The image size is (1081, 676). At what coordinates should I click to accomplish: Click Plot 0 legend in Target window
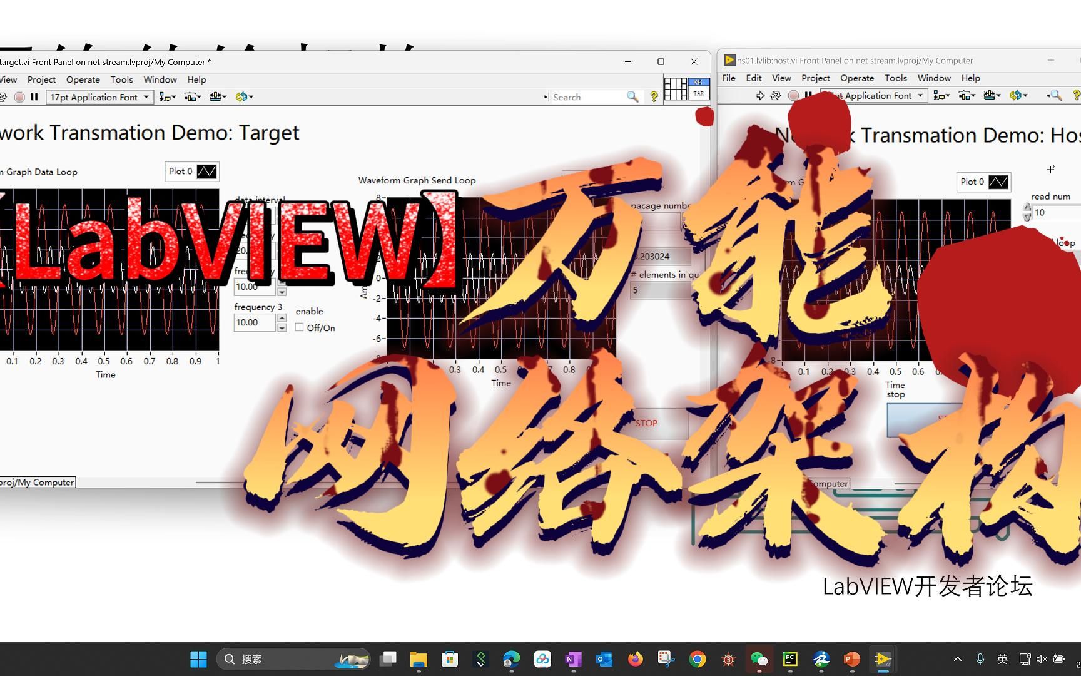(192, 172)
